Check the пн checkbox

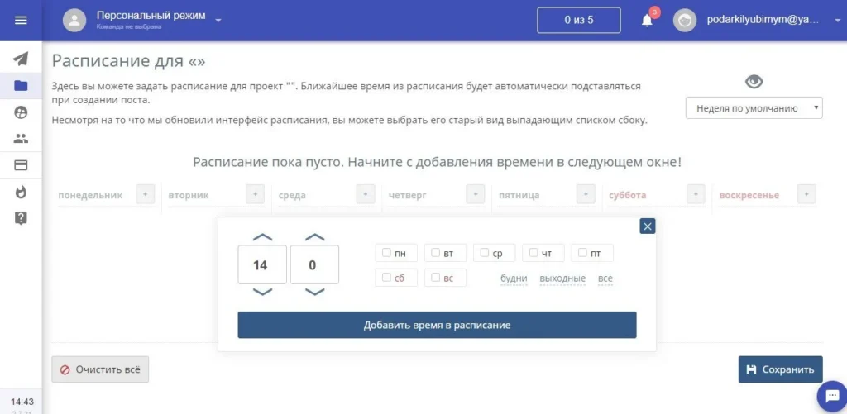coord(386,253)
